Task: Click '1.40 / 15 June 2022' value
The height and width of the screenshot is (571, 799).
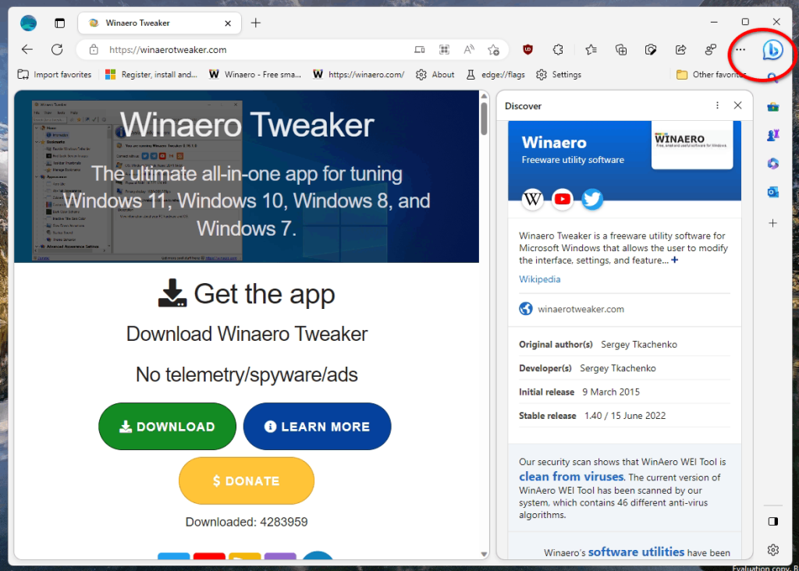Action: point(625,415)
